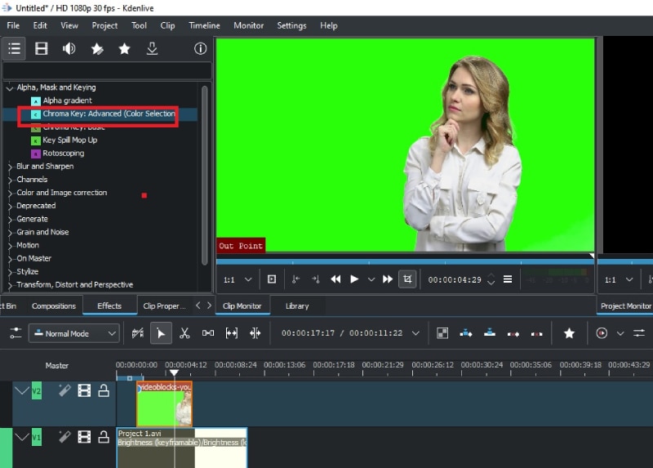Expand Grain and Noise category
The image size is (653, 468).
click(10, 233)
